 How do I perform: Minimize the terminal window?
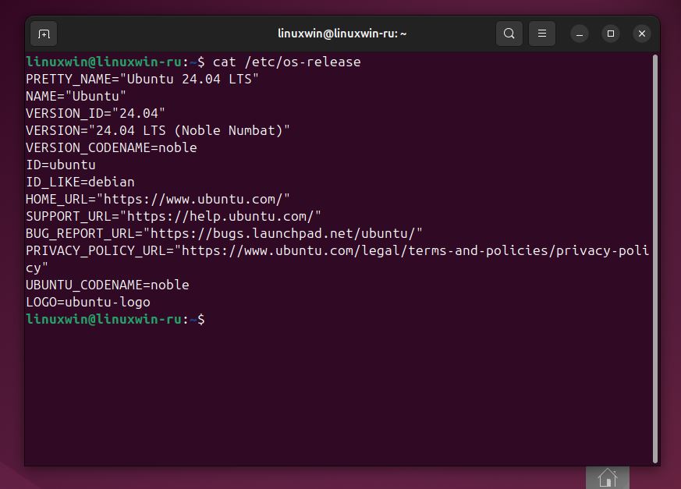[580, 34]
